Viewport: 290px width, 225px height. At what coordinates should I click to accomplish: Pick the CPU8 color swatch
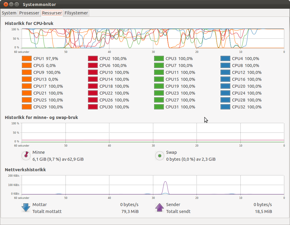pos(225,65)
